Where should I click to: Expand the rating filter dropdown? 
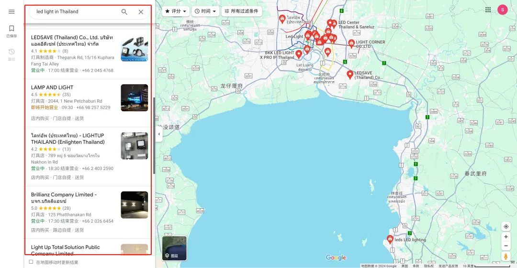pos(176,11)
